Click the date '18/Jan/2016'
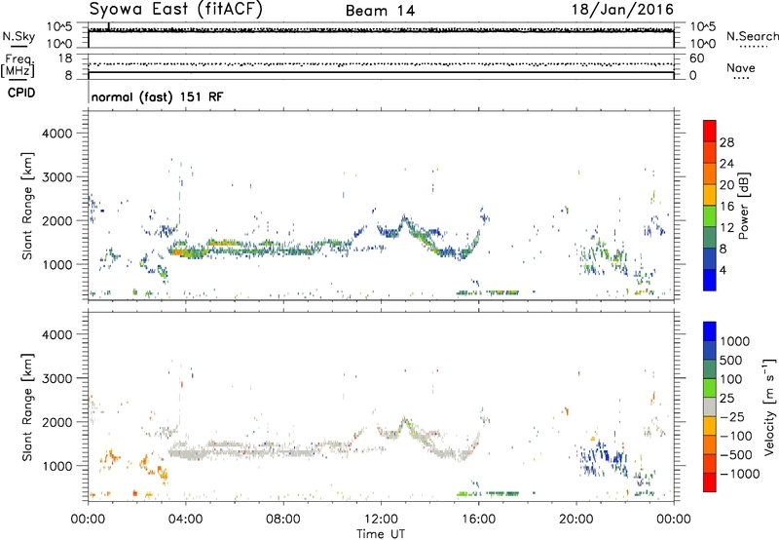Screen dimensions: 779x540 [622, 10]
